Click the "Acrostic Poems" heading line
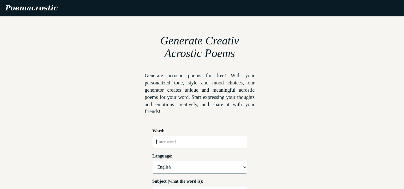Screen dimensions: 404x189 click(x=199, y=54)
